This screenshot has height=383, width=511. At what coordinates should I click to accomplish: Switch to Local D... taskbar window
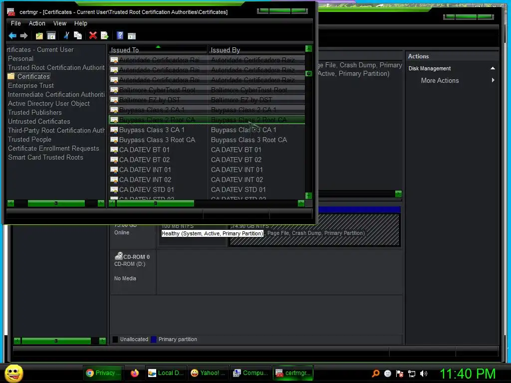166,373
